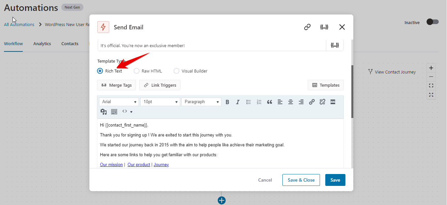Open merge tags via curly braces header icon
This screenshot has height=205, width=447.
tap(324, 27)
